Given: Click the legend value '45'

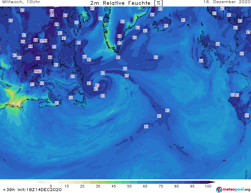Looking at the screenshot, I should pos(114,186).
